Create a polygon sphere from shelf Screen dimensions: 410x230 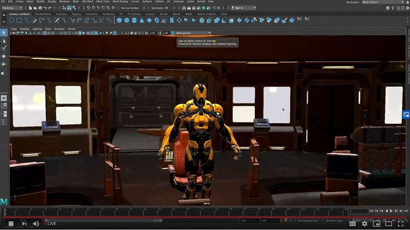(119, 20)
